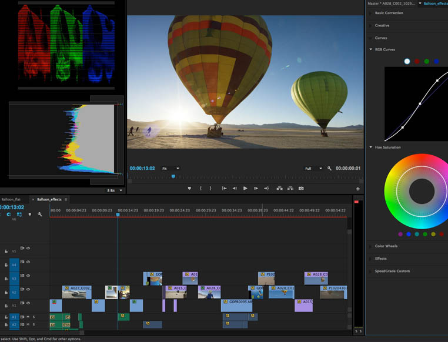
Task: Hide track output of V4
Action: click(x=28, y=261)
